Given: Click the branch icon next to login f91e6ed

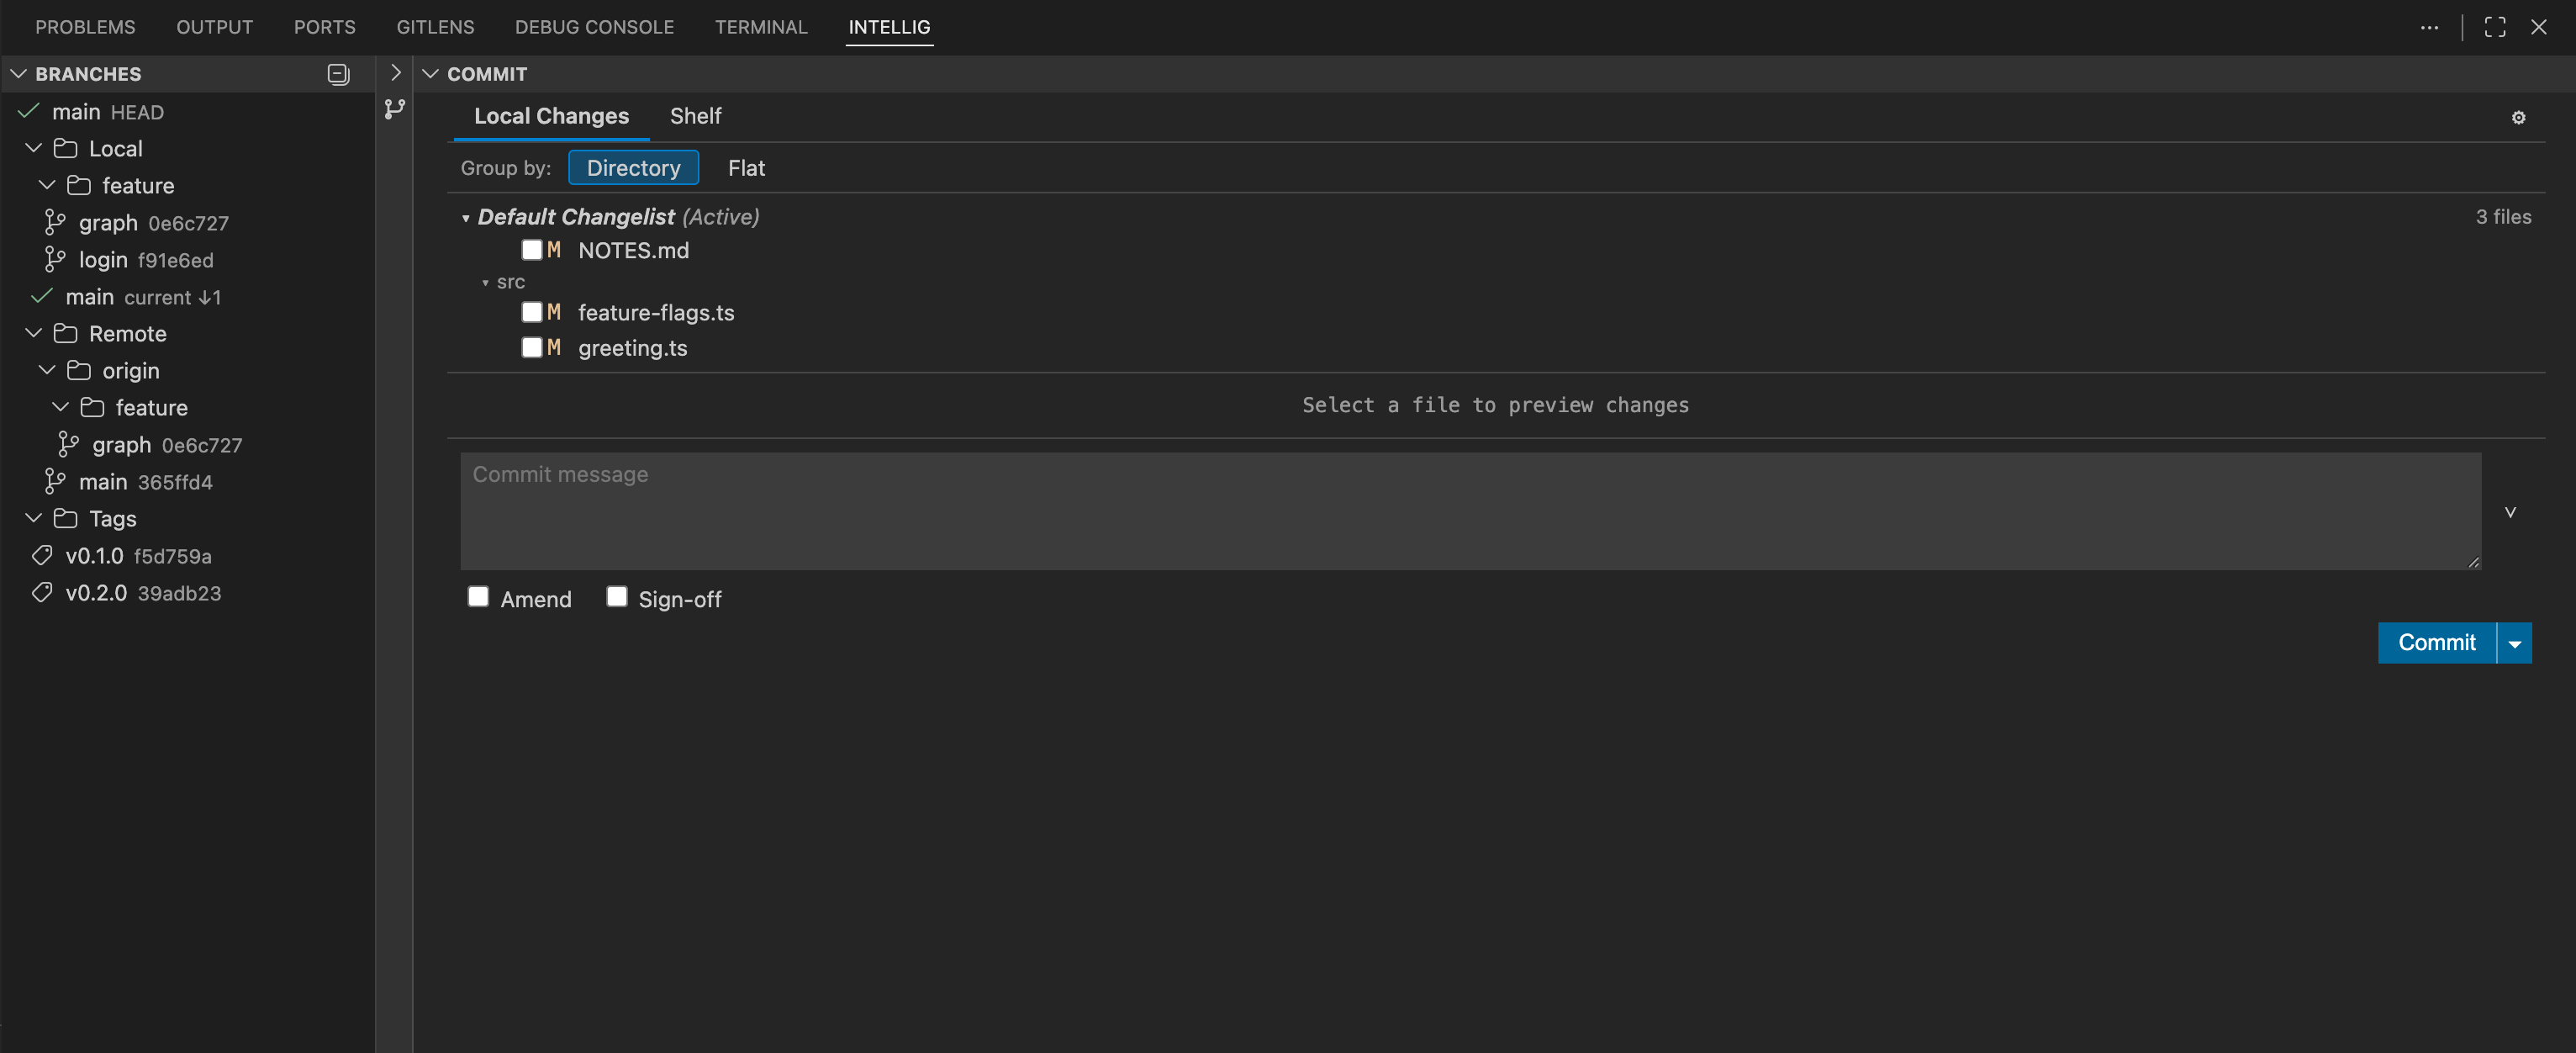Looking at the screenshot, I should pyautogui.click(x=55, y=259).
